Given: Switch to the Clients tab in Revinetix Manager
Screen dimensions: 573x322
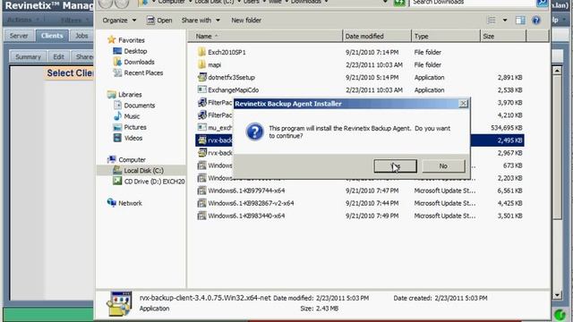Looking at the screenshot, I should pyautogui.click(x=52, y=36).
